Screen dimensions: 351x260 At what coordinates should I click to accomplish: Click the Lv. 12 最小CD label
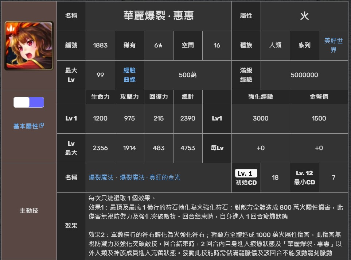tap(304, 177)
